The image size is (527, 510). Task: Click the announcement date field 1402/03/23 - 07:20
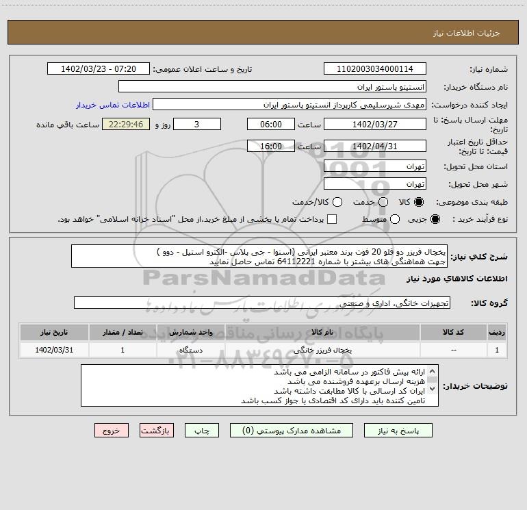click(99, 68)
